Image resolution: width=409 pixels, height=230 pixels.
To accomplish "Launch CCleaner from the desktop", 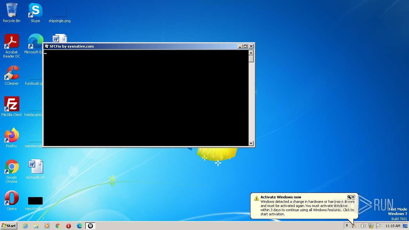I will [x=12, y=75].
